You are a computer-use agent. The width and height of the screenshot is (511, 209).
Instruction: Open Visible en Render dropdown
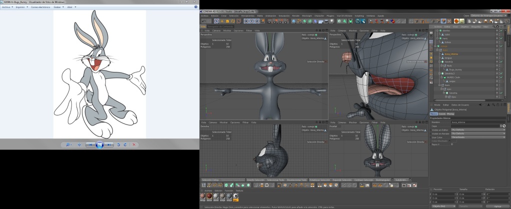point(478,133)
